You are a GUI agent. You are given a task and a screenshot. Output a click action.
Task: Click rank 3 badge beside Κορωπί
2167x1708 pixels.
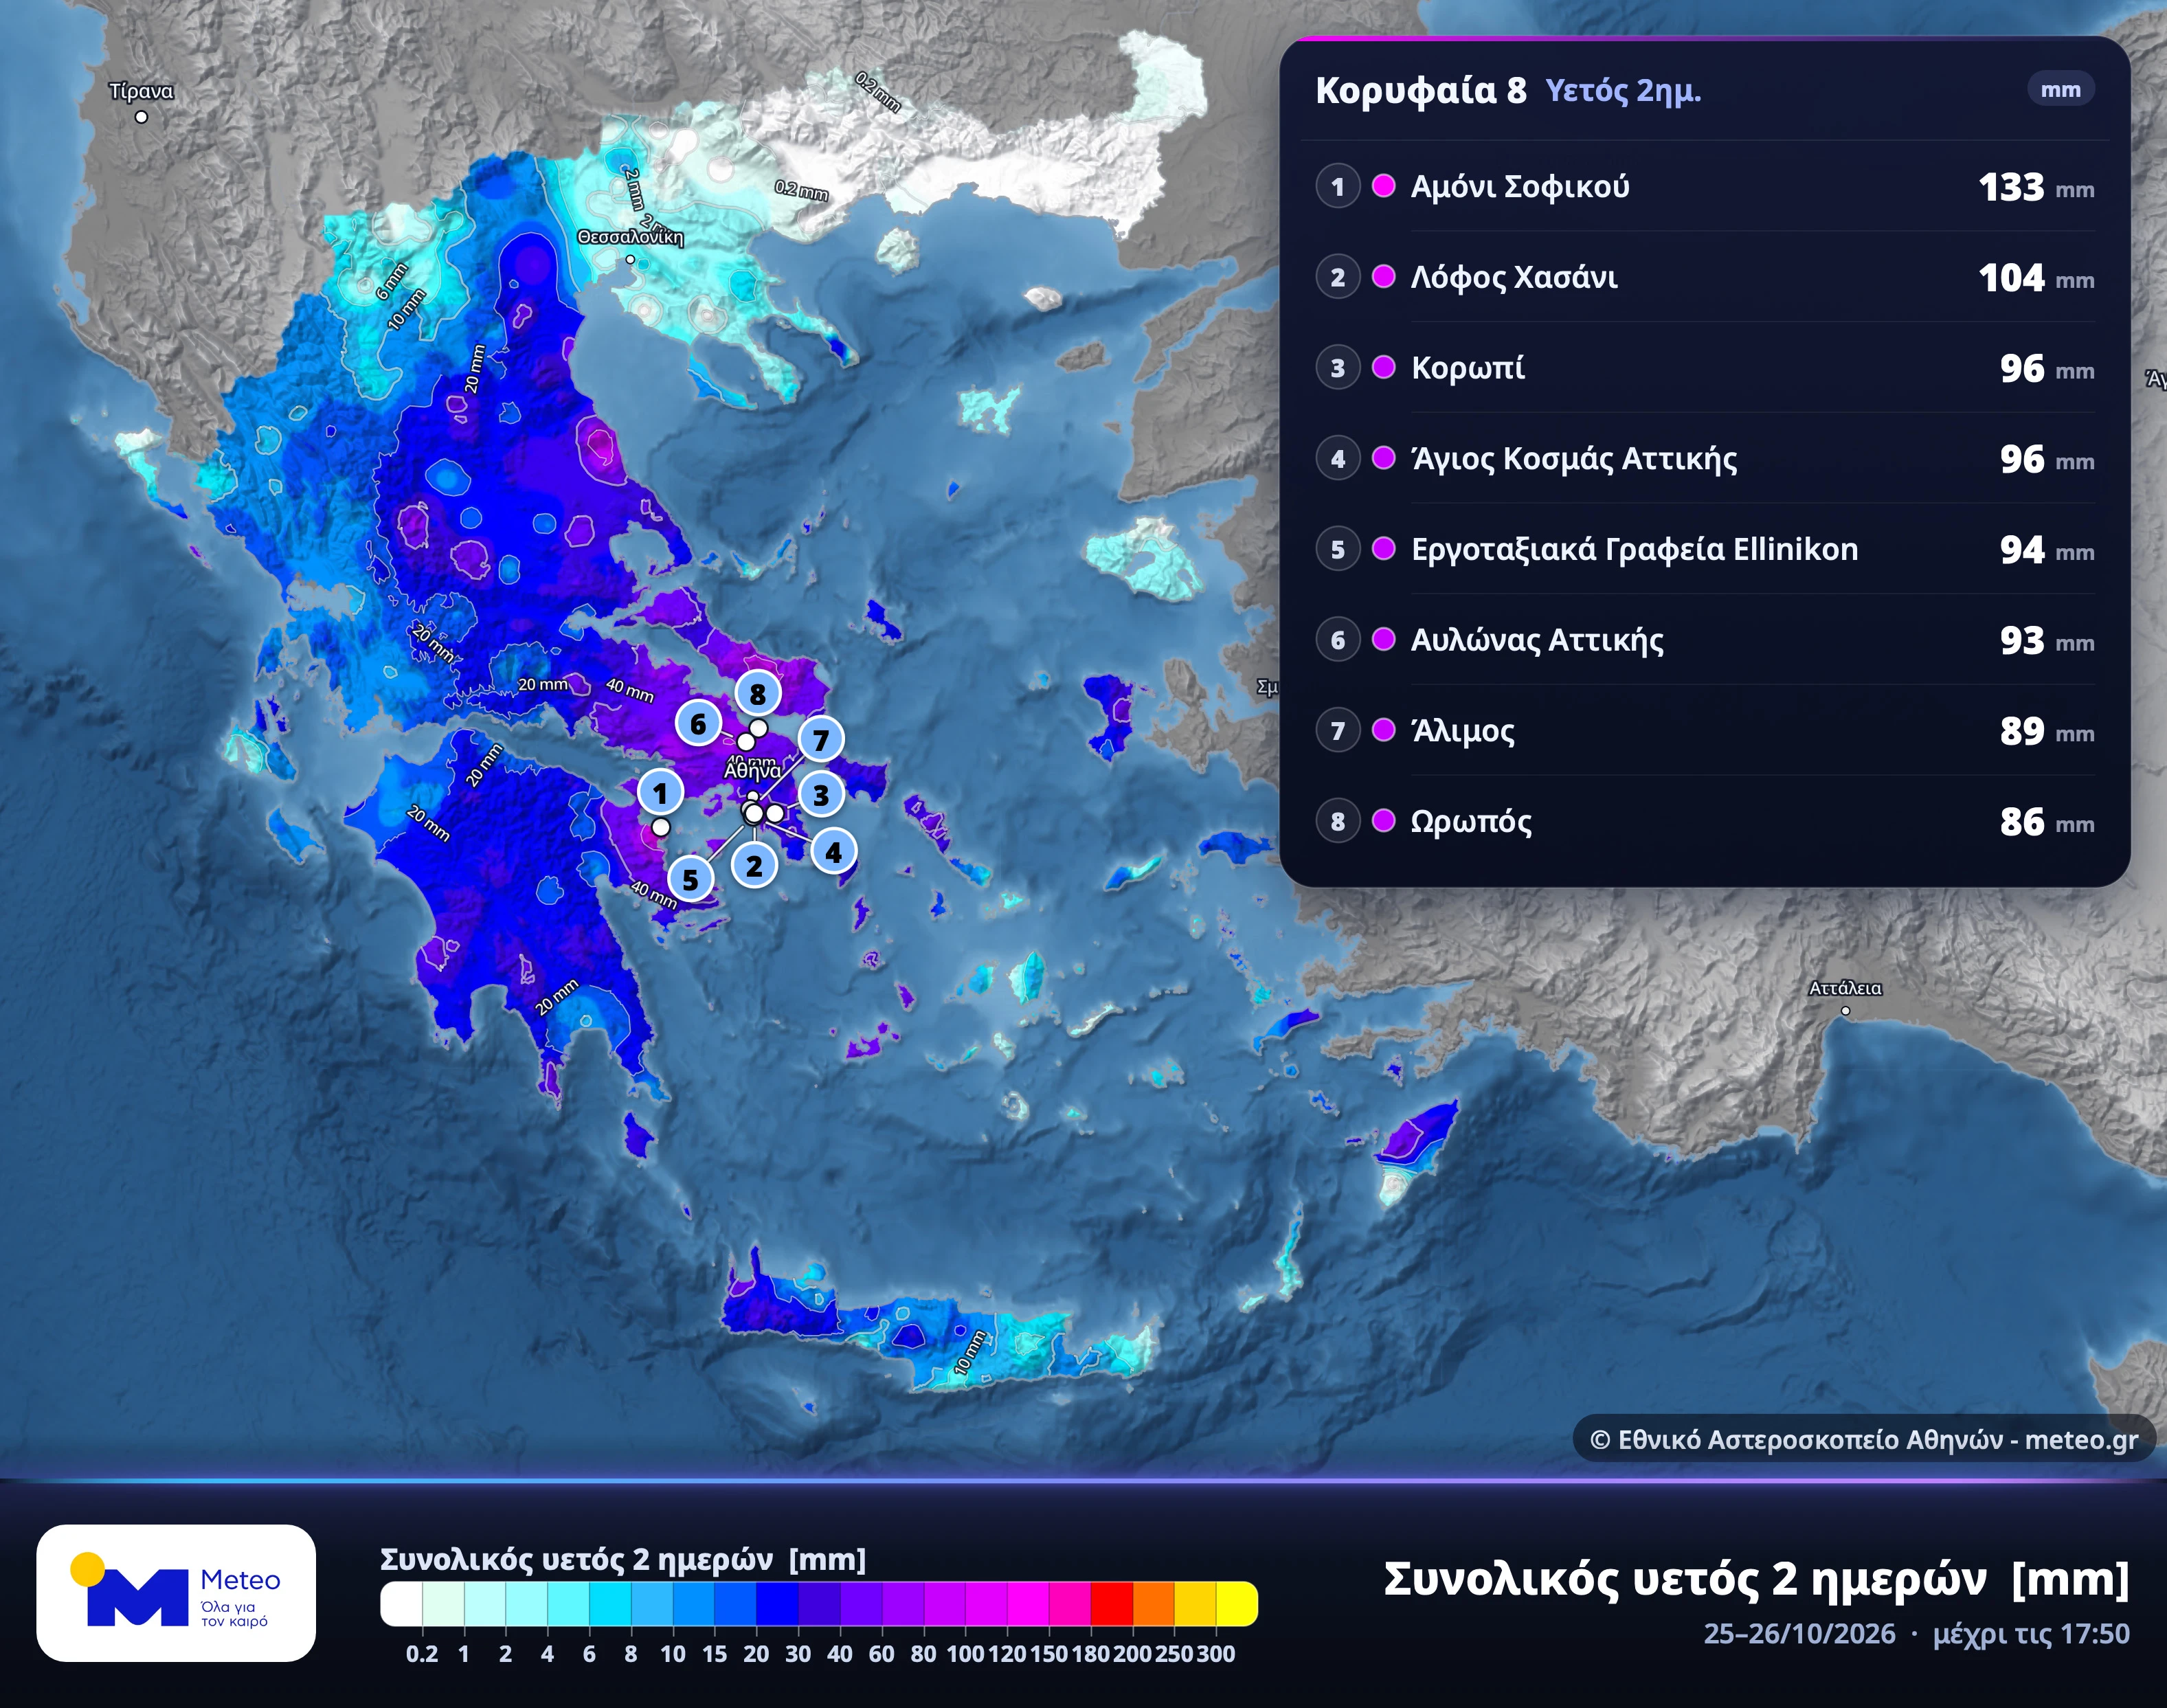pos(1338,368)
